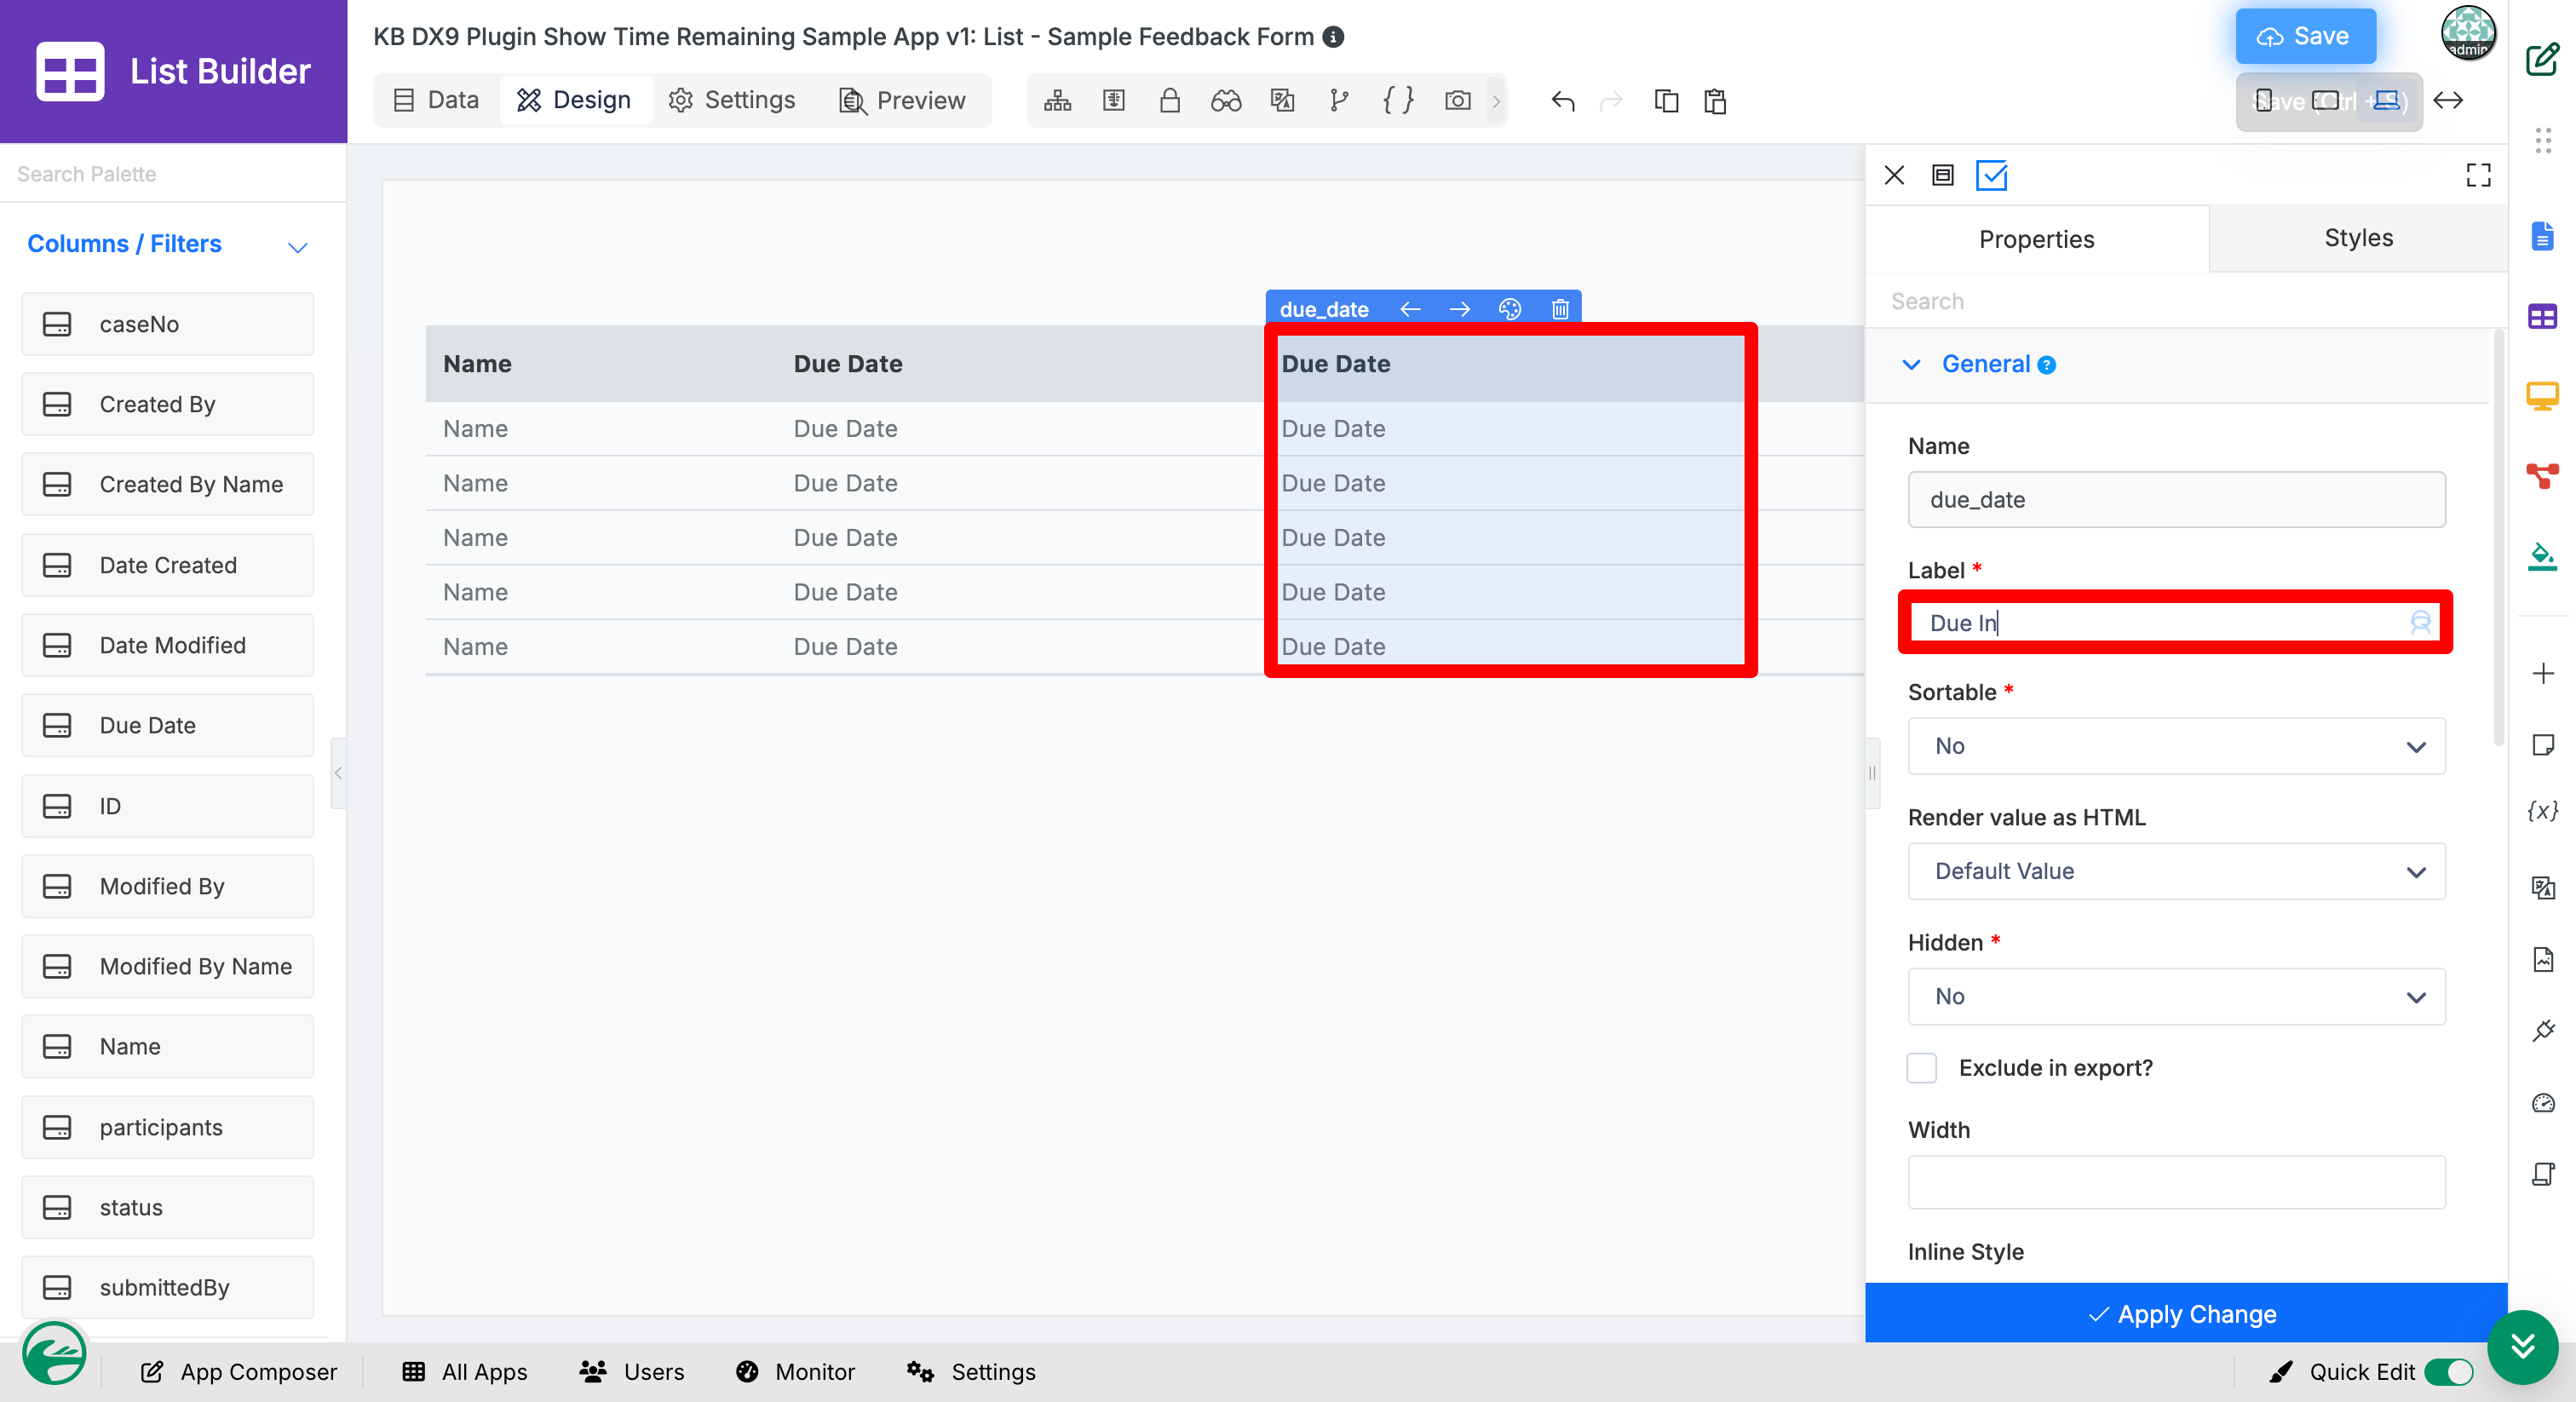Click the Apply Change button
This screenshot has height=1402, width=2576.
pyautogui.click(x=2185, y=1313)
